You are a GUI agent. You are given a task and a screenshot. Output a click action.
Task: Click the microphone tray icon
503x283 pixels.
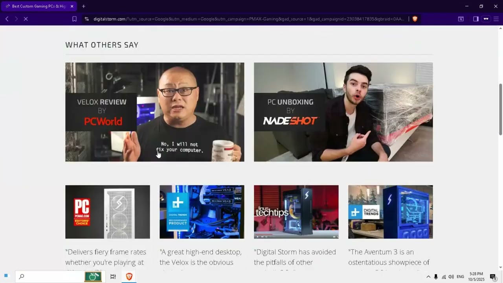[436, 277]
